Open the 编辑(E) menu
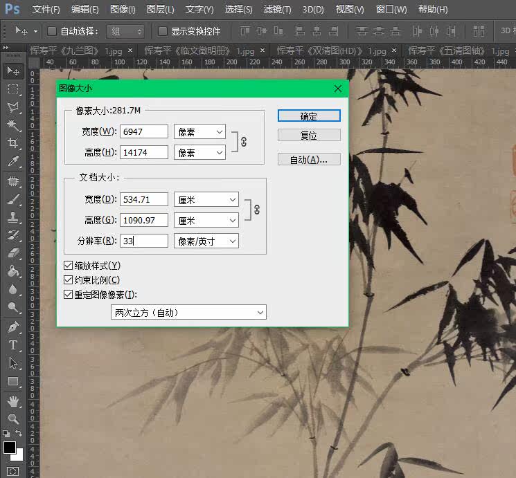This screenshot has width=516, height=478. point(85,9)
